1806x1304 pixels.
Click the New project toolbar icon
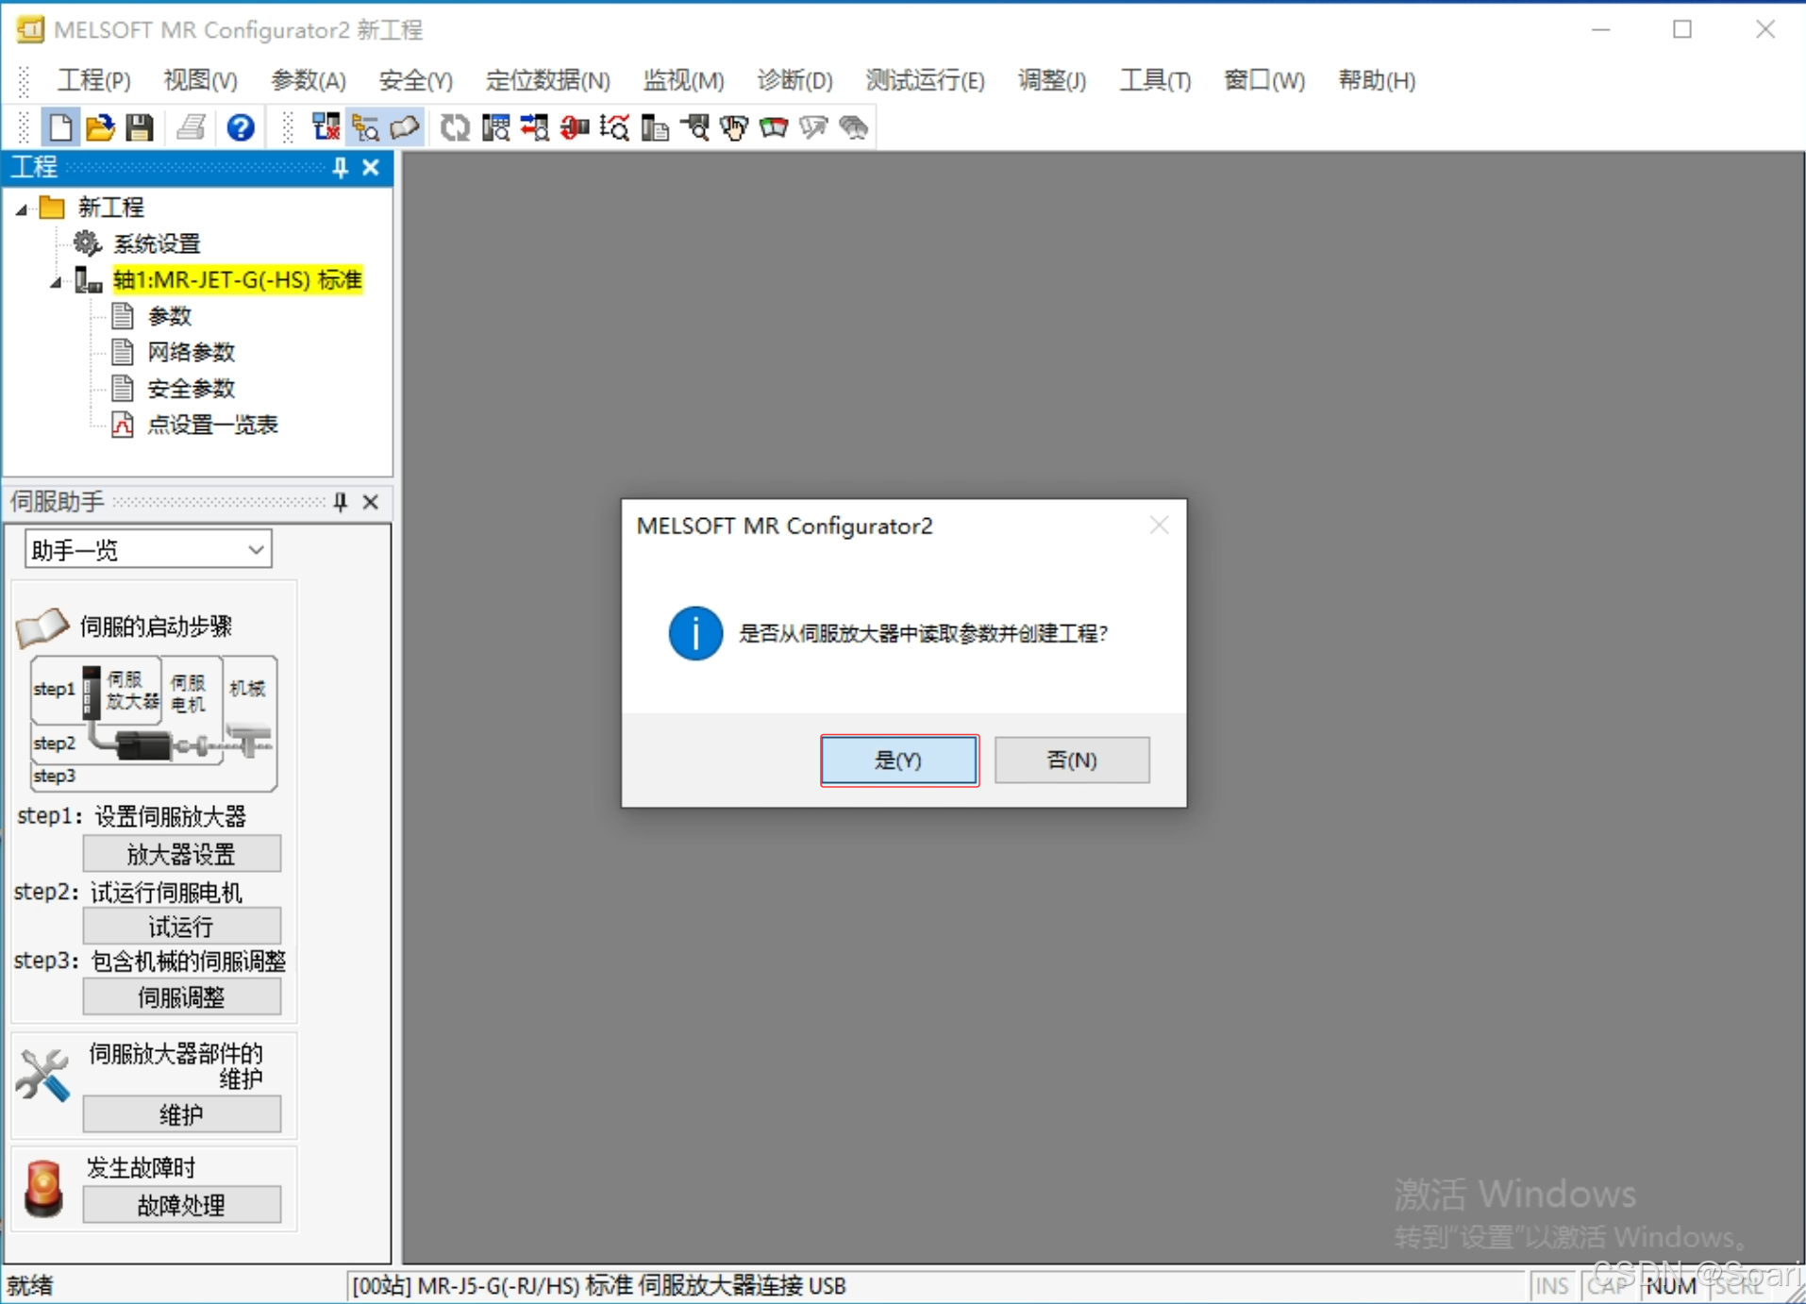pos(60,127)
